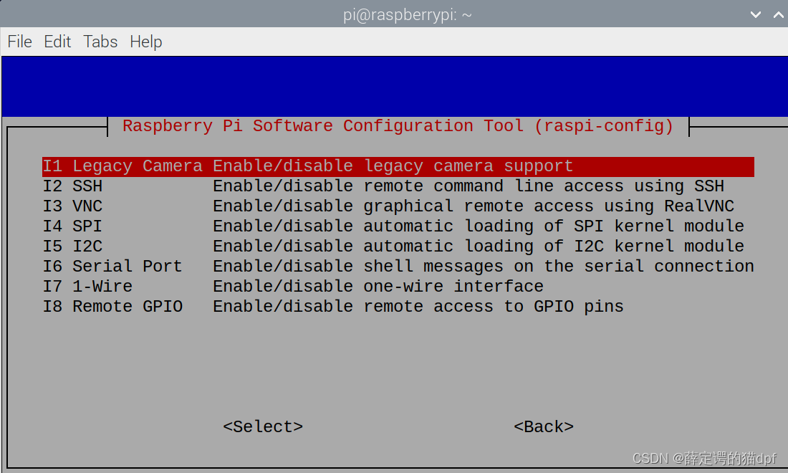Click the <Select> button
Viewport: 788px width, 473px height.
[263, 426]
